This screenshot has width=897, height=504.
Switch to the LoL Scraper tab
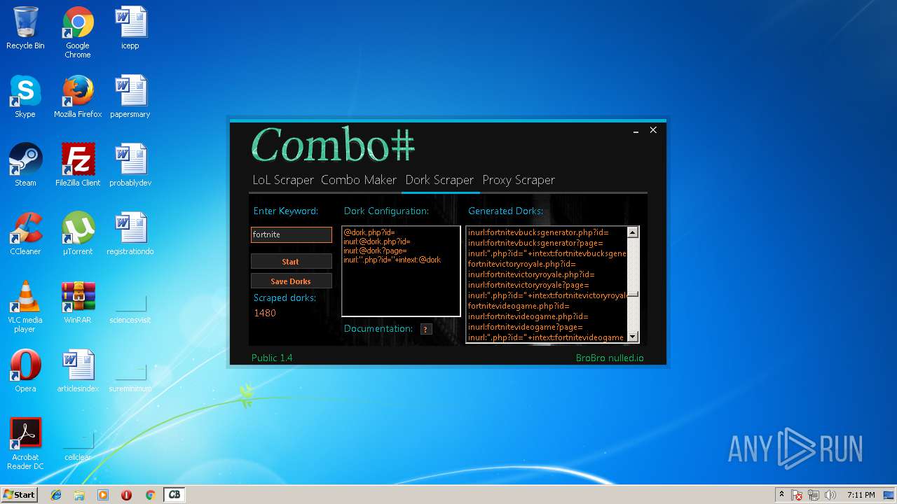[x=283, y=180]
